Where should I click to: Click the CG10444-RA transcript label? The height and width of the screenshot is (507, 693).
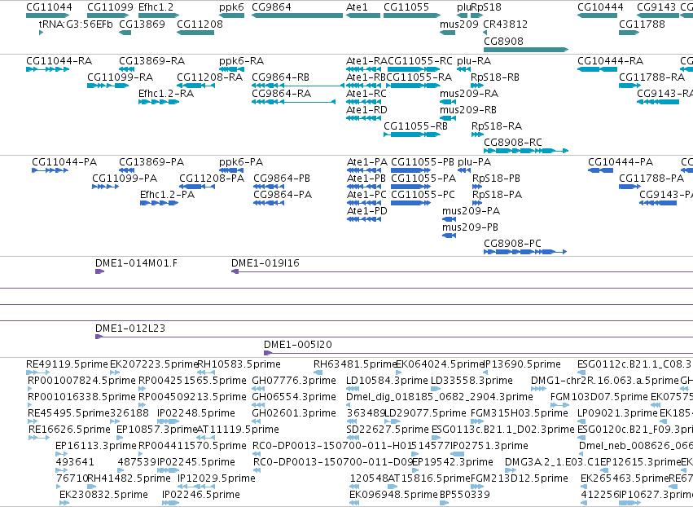610,60
